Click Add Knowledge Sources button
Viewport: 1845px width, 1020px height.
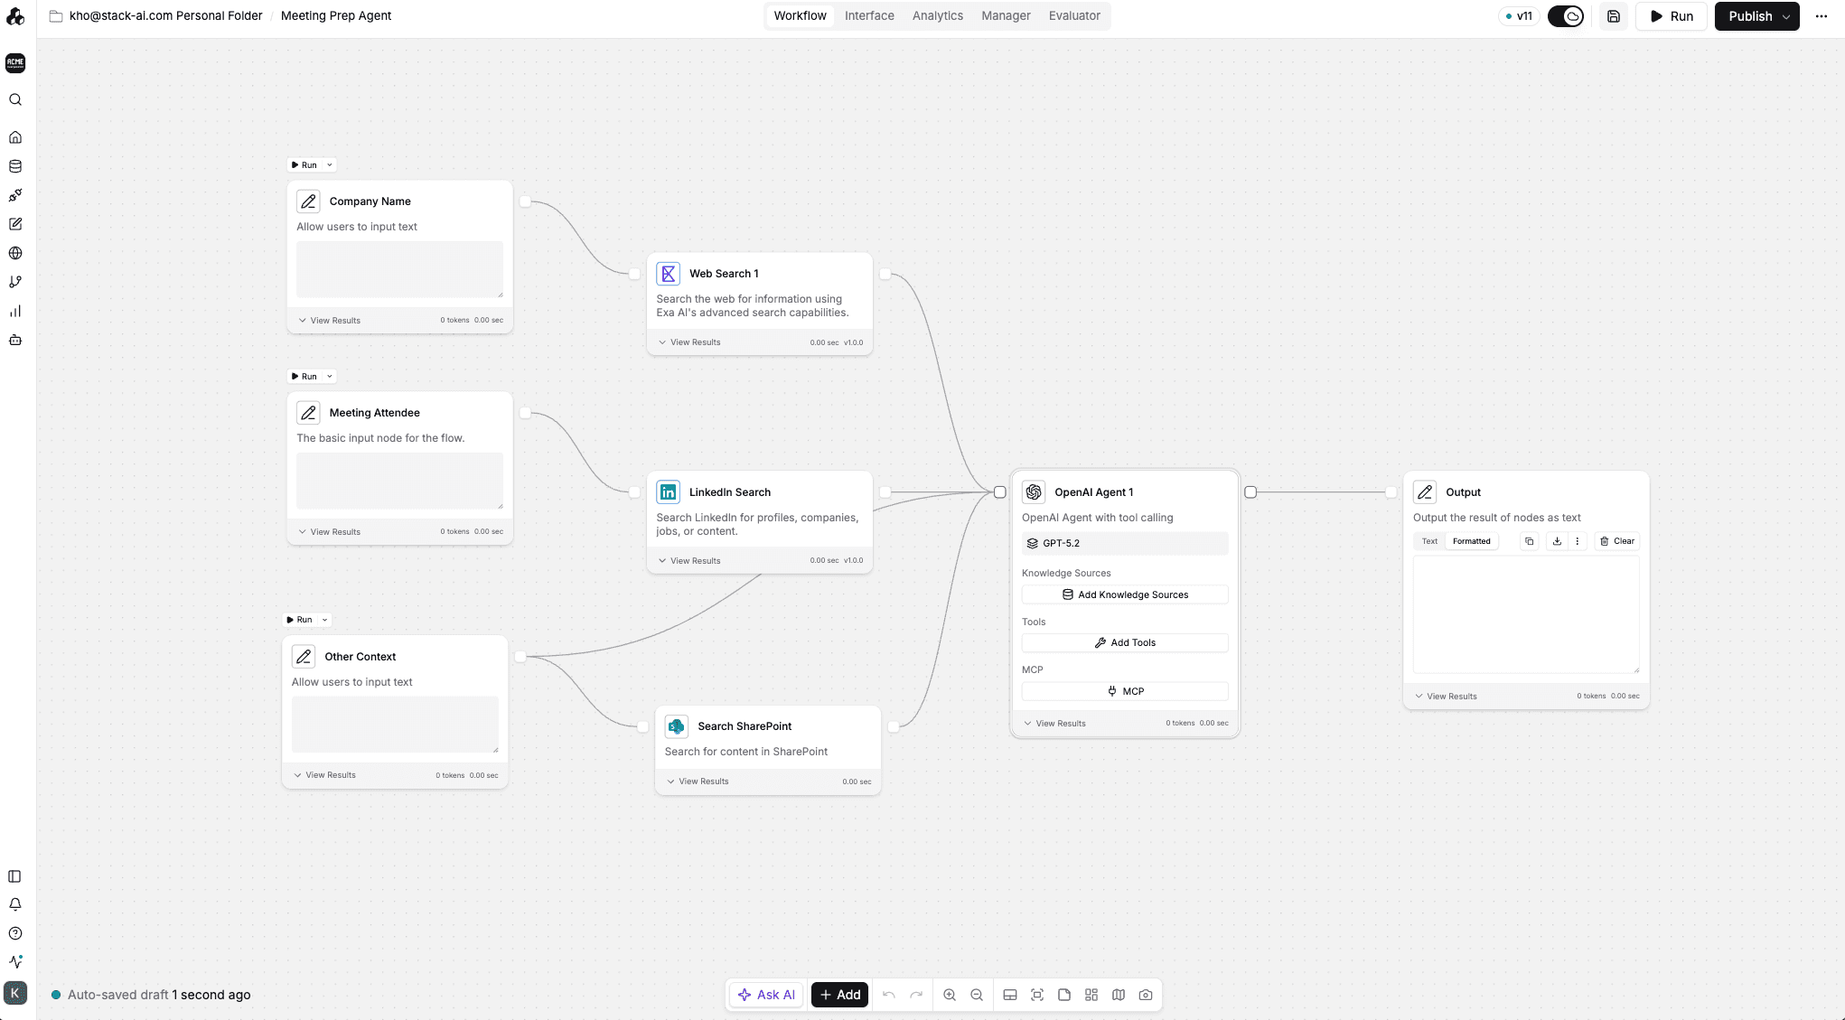pyautogui.click(x=1124, y=594)
